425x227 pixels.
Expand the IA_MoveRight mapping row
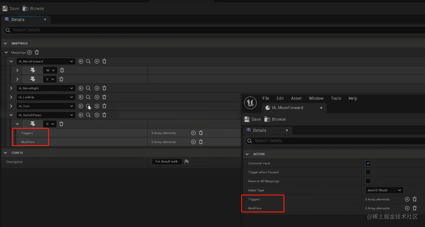(11, 88)
